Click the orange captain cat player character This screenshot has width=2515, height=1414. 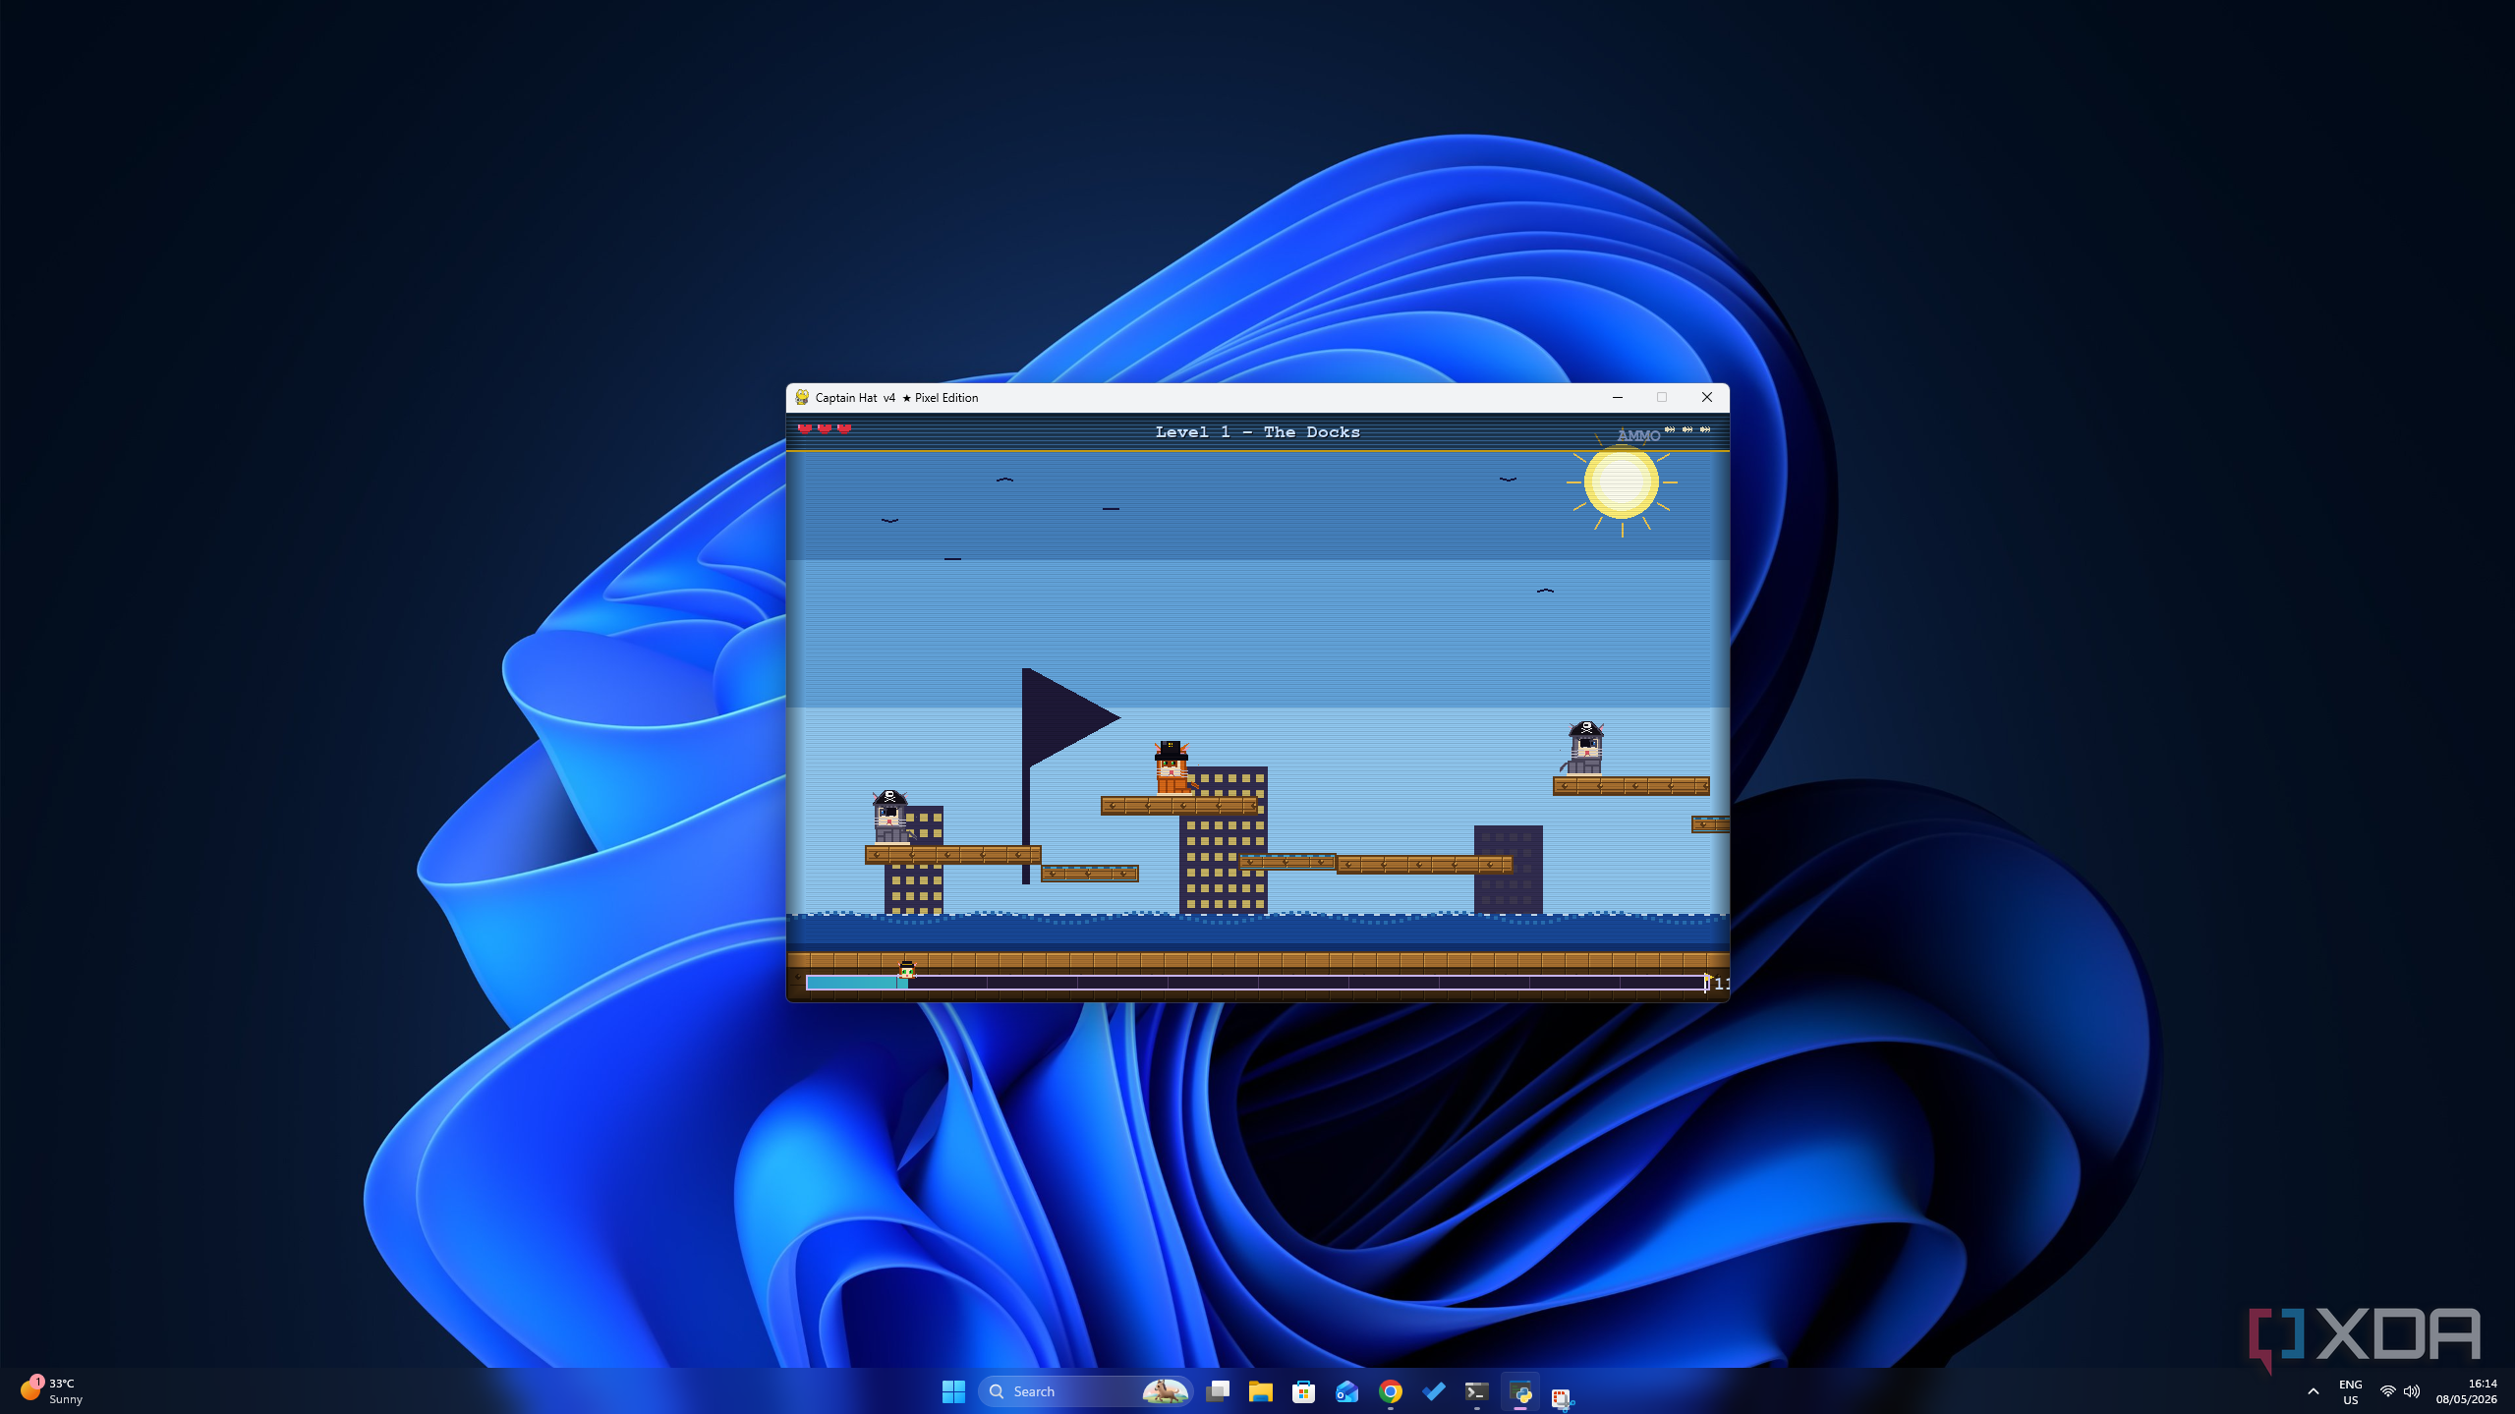coord(1172,767)
